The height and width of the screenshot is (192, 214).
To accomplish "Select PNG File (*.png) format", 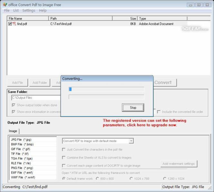I will click(33, 168).
